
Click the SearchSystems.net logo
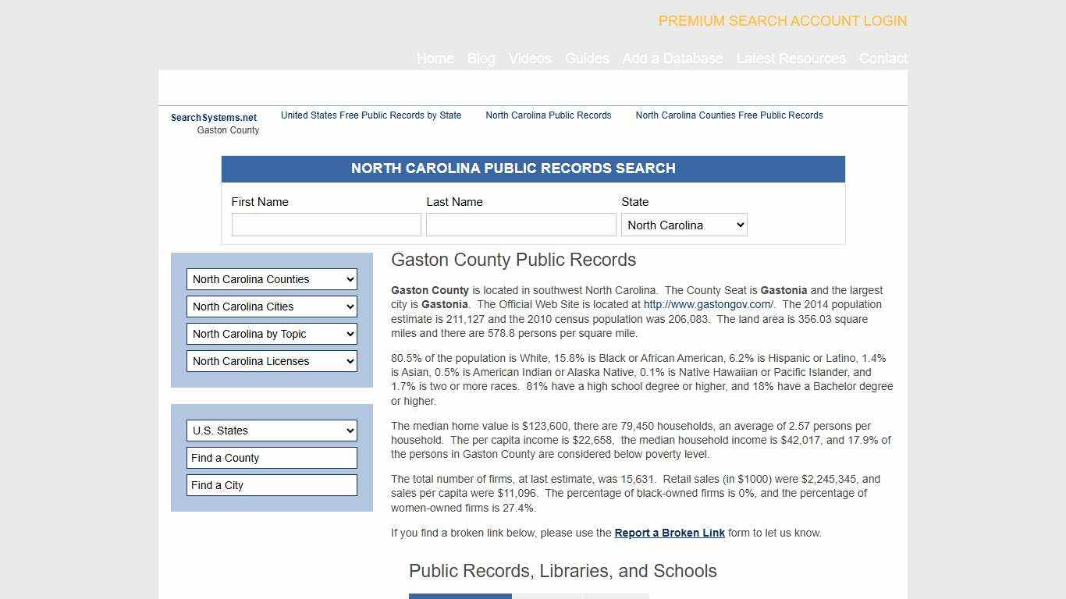click(x=214, y=117)
